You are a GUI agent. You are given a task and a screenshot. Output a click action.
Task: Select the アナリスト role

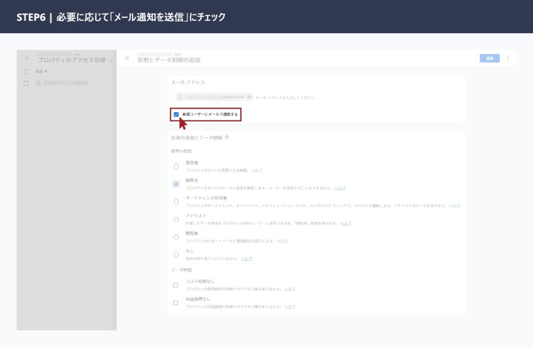176,219
